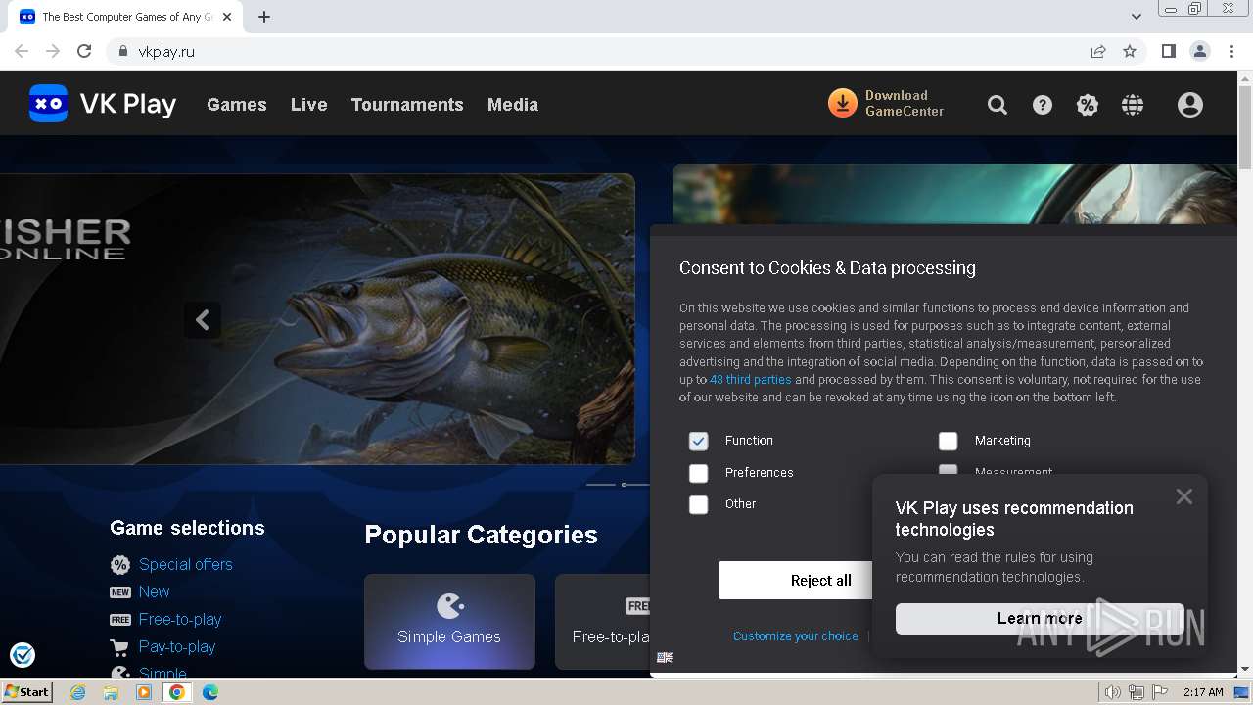The width and height of the screenshot is (1253, 705).
Task: Share this page from address bar
Action: (1098, 51)
